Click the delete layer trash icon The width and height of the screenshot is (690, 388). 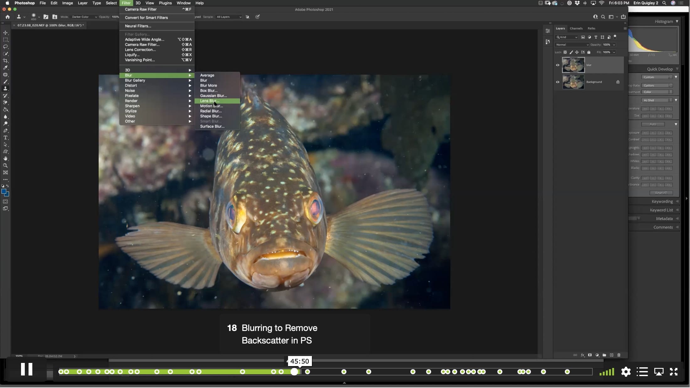tap(619, 355)
